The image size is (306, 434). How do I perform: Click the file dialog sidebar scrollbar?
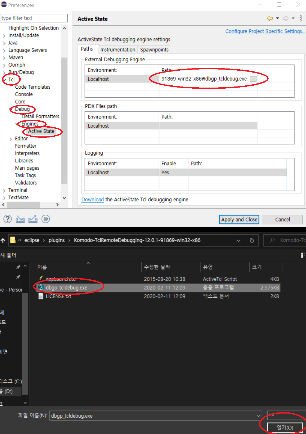point(25,344)
